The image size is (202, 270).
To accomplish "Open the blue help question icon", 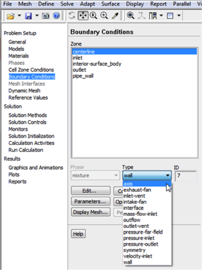I will coord(57,15).
